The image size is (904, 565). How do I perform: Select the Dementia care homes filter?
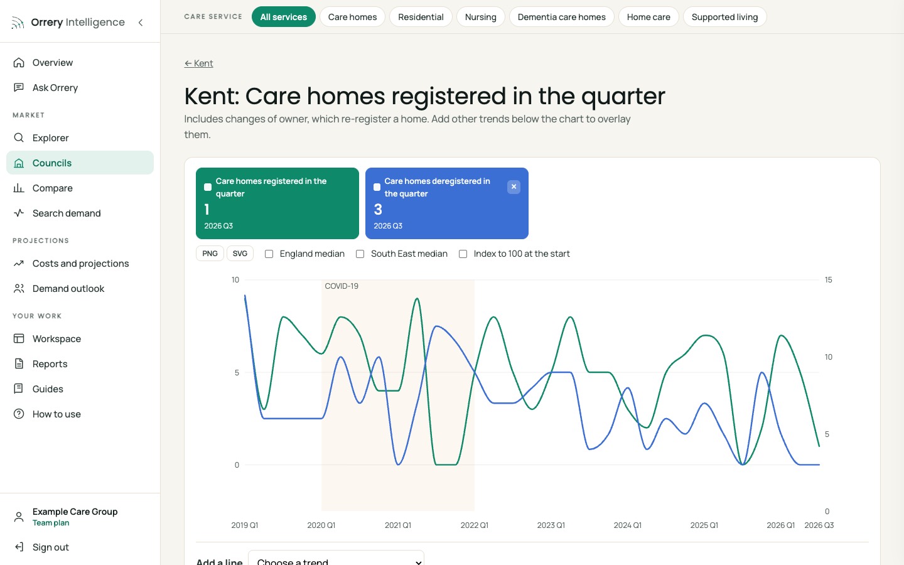click(562, 17)
